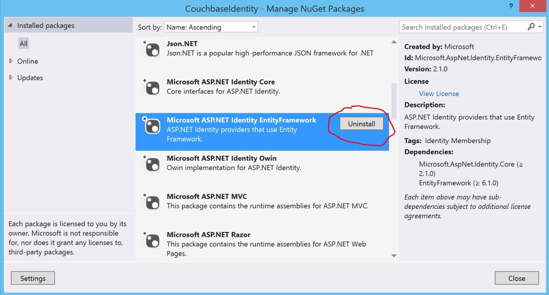Click the Identity Core package icon

(x=152, y=87)
